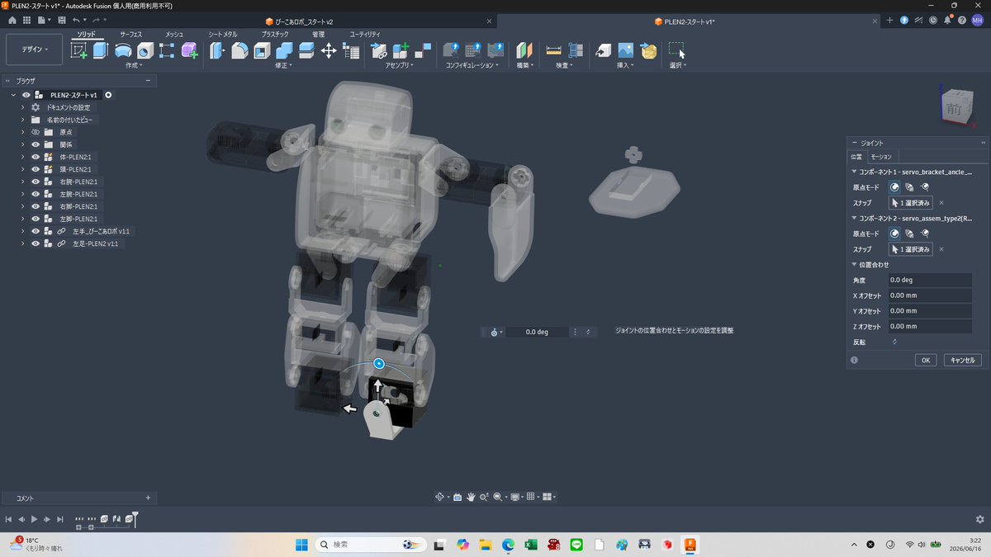Open the 修正 dropdown menu
This screenshot has width=991, height=557.
(284, 65)
